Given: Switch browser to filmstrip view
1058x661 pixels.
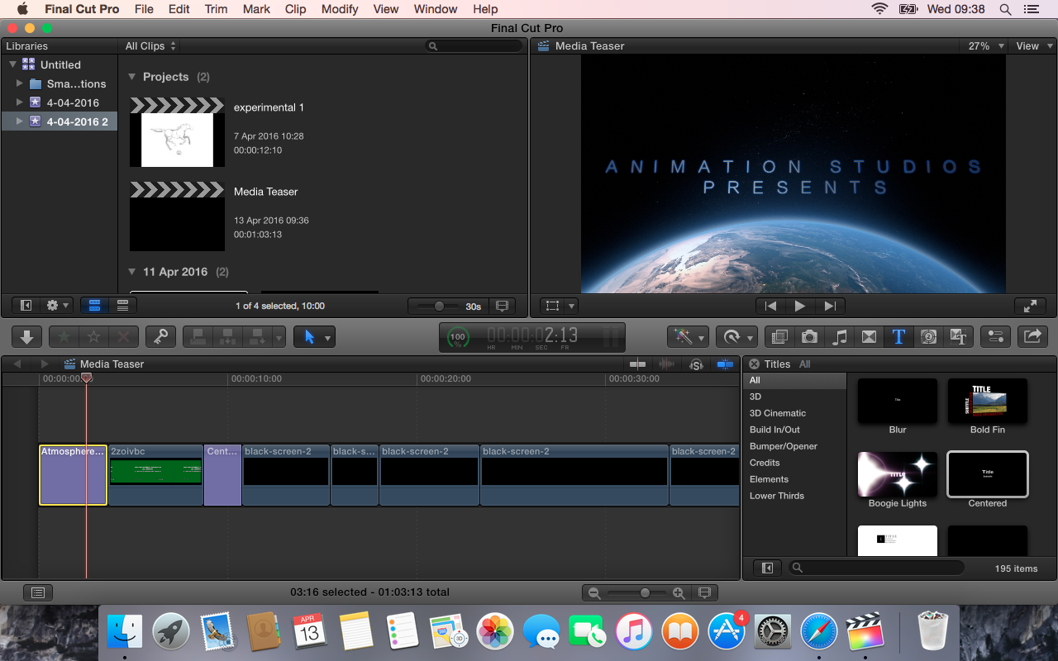Looking at the screenshot, I should (x=94, y=306).
